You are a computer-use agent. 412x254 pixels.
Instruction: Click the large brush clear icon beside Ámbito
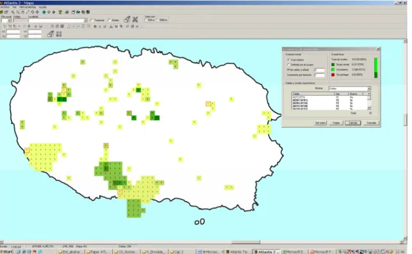[x=127, y=19]
